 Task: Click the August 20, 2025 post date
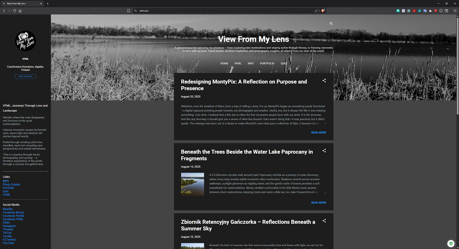coord(191,97)
